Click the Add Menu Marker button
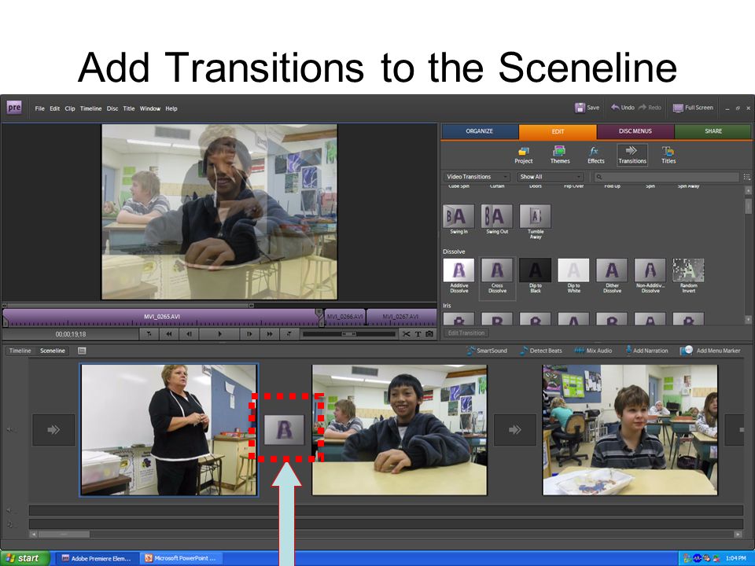This screenshot has height=566, width=755. pyautogui.click(x=709, y=351)
